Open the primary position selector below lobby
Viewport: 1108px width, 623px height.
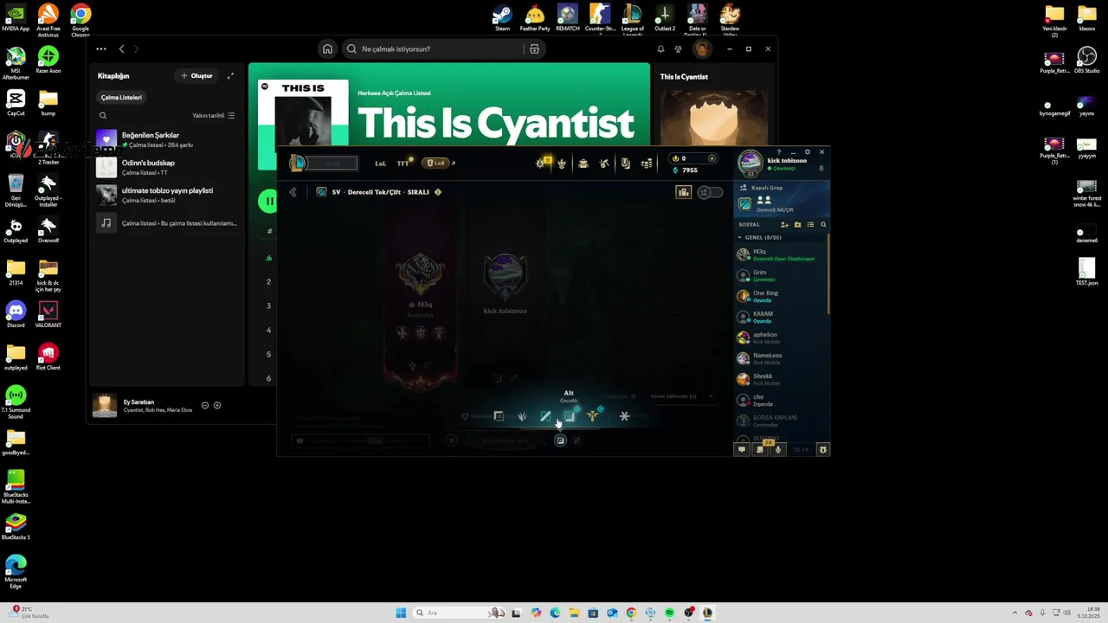[560, 440]
